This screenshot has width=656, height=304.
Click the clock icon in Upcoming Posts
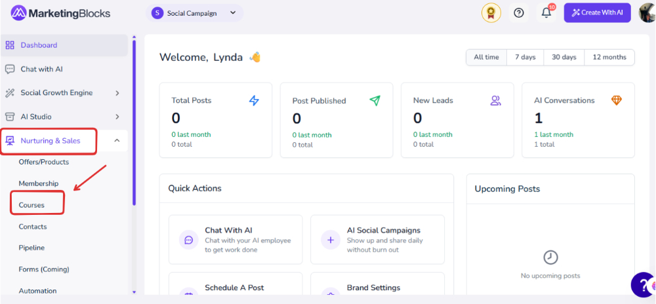click(550, 257)
